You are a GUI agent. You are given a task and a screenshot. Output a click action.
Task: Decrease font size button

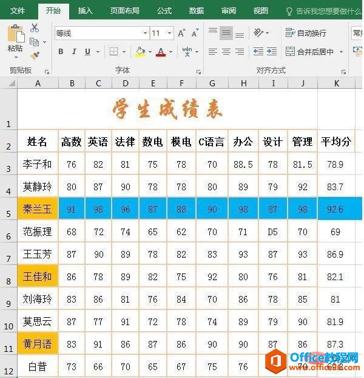195,33
